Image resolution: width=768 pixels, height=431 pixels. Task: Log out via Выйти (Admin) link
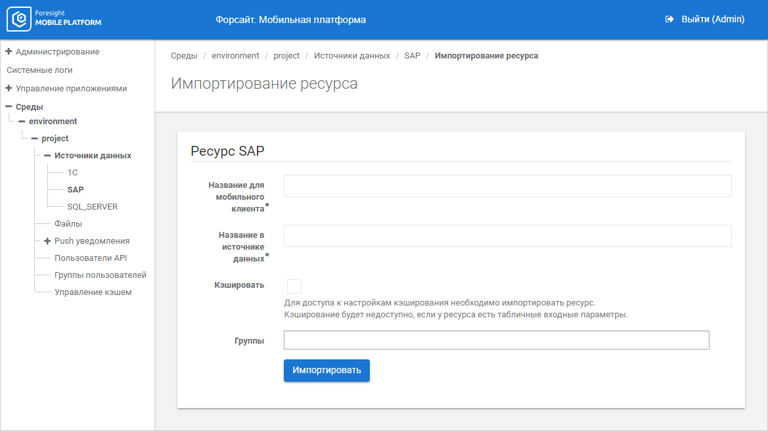[713, 19]
